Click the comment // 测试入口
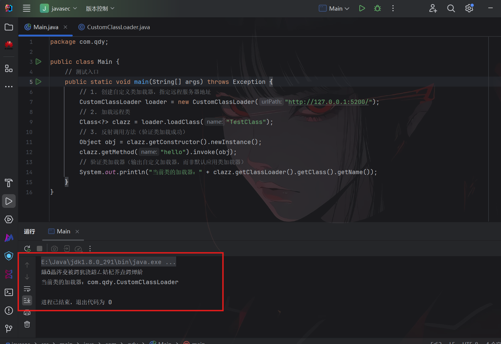 [82, 72]
